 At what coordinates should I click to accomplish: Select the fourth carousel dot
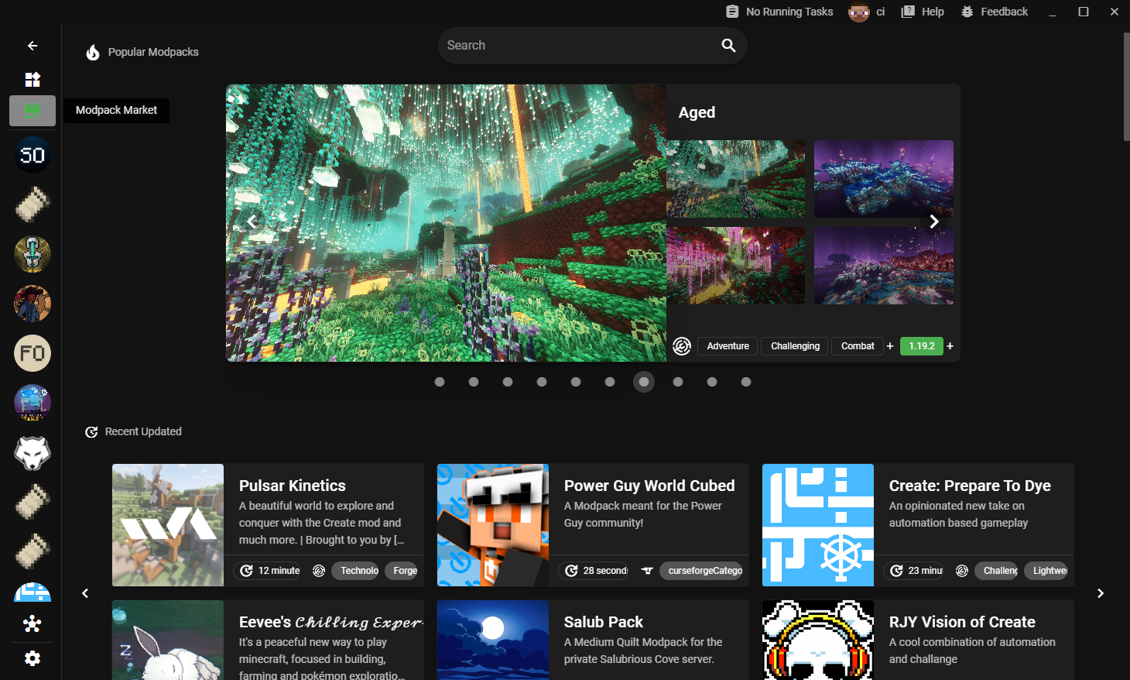pyautogui.click(x=542, y=382)
